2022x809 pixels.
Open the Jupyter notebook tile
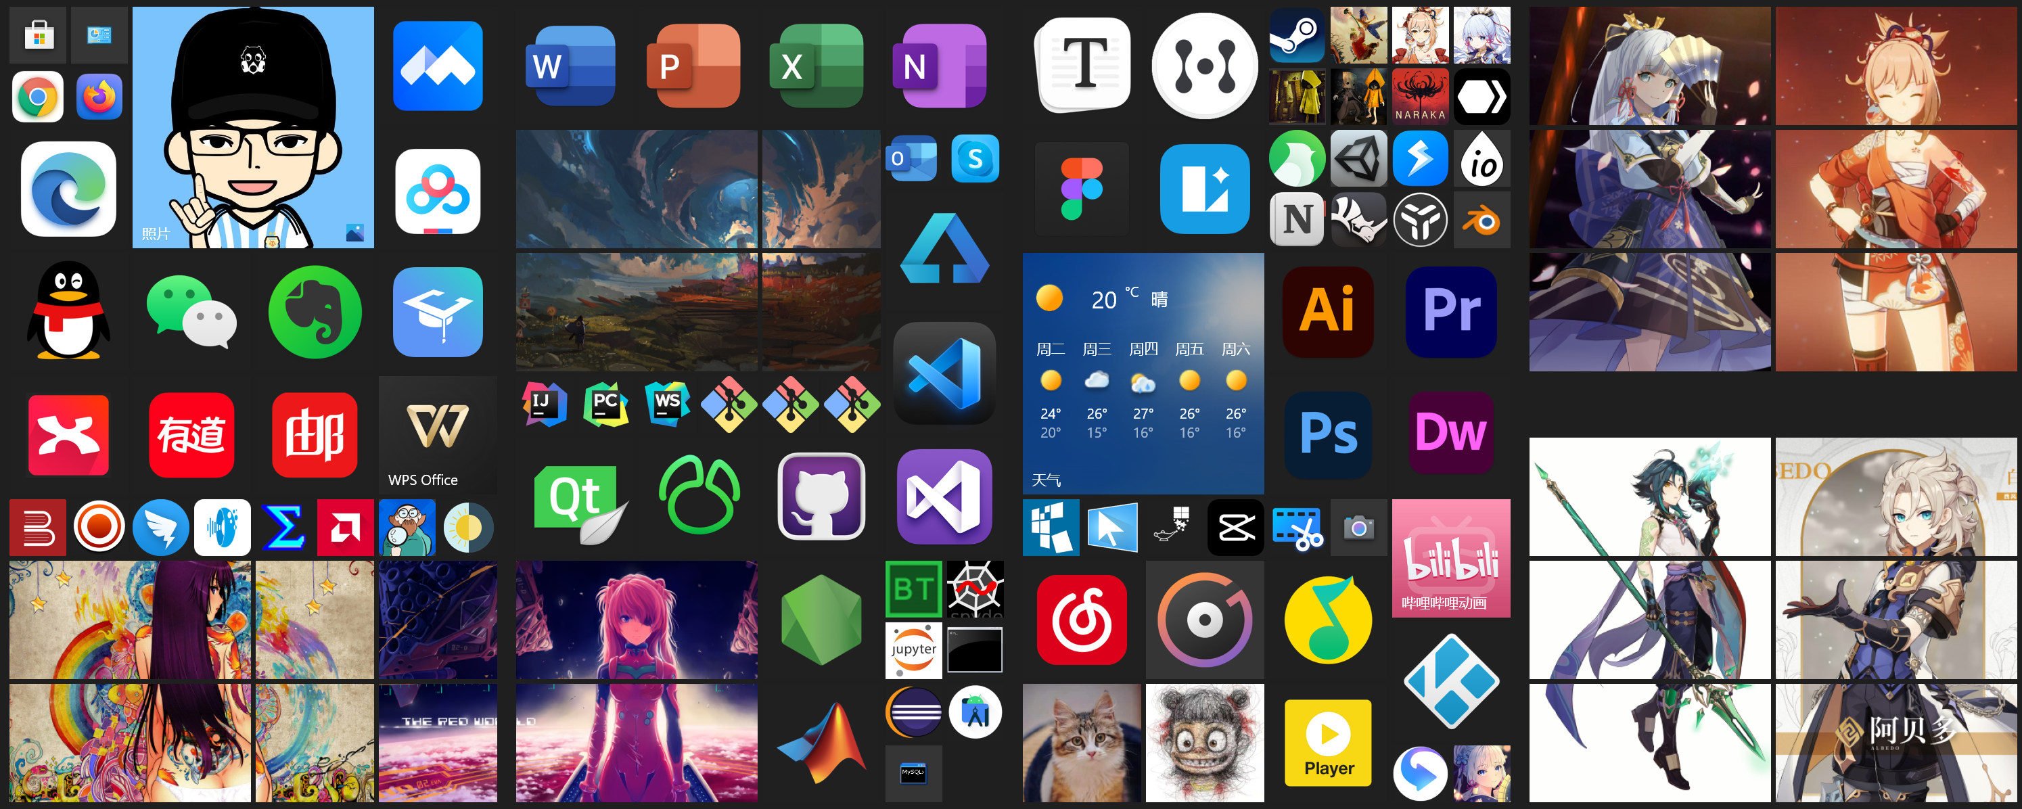[x=913, y=651]
